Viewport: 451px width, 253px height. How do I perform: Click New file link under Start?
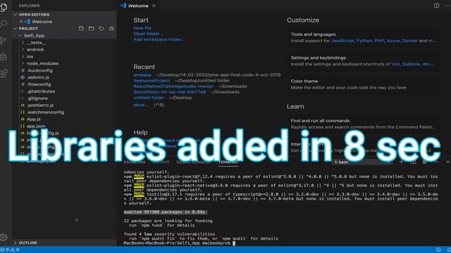(142, 28)
